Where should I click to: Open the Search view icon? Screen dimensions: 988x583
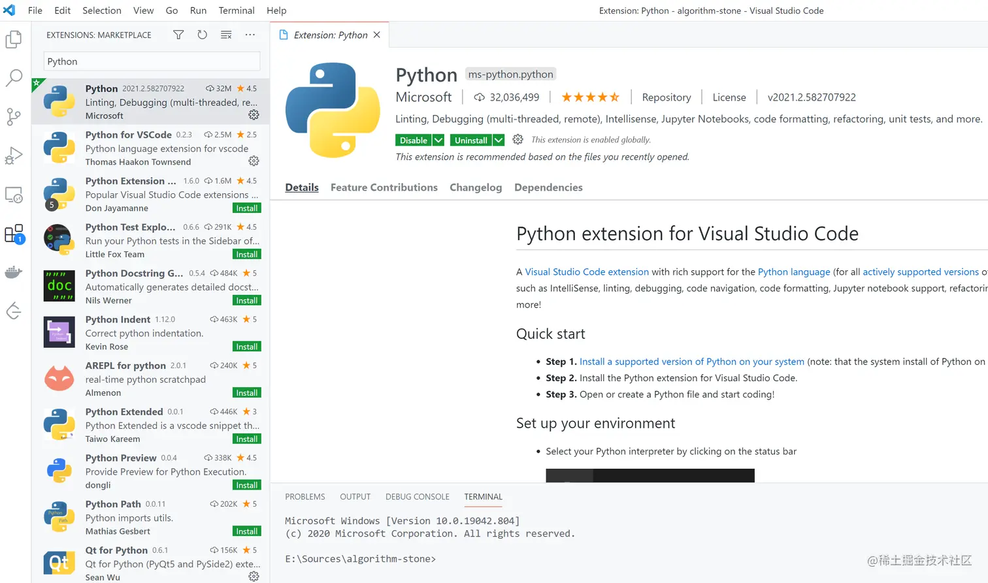(x=14, y=78)
